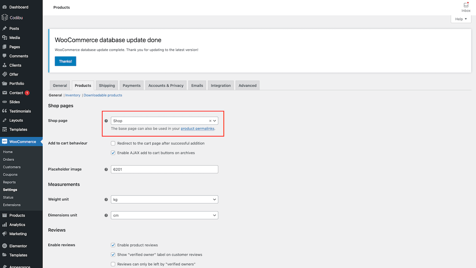Open the Payments tab
The image size is (476, 268).
132,85
